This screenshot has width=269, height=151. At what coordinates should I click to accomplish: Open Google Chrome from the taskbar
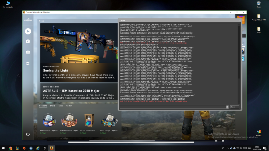coord(10,148)
